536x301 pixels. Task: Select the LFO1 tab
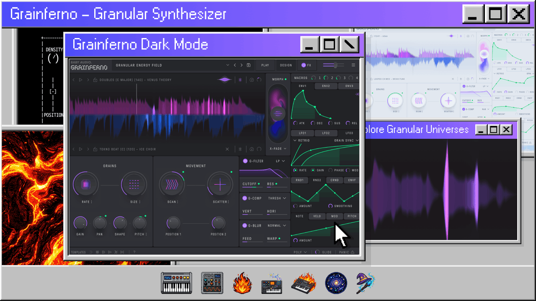(302, 133)
